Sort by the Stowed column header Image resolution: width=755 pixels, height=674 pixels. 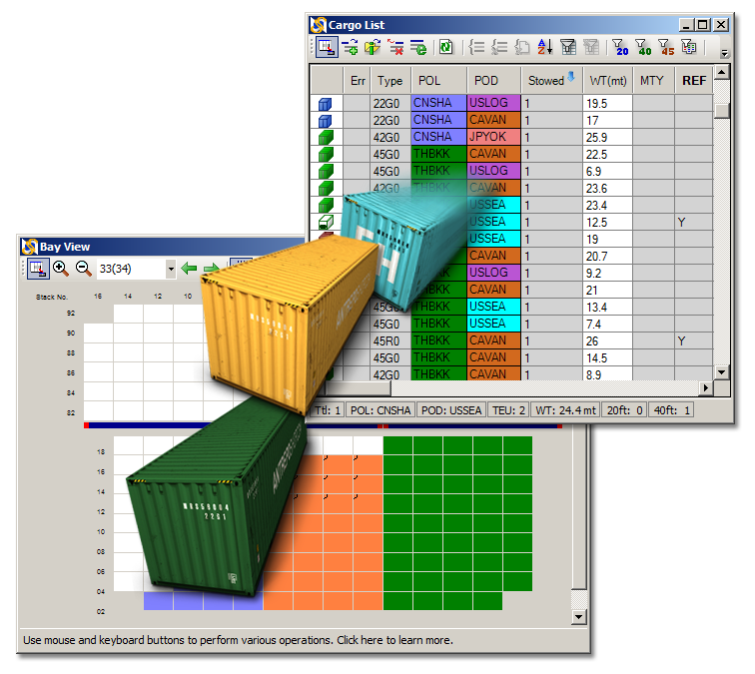[x=552, y=81]
